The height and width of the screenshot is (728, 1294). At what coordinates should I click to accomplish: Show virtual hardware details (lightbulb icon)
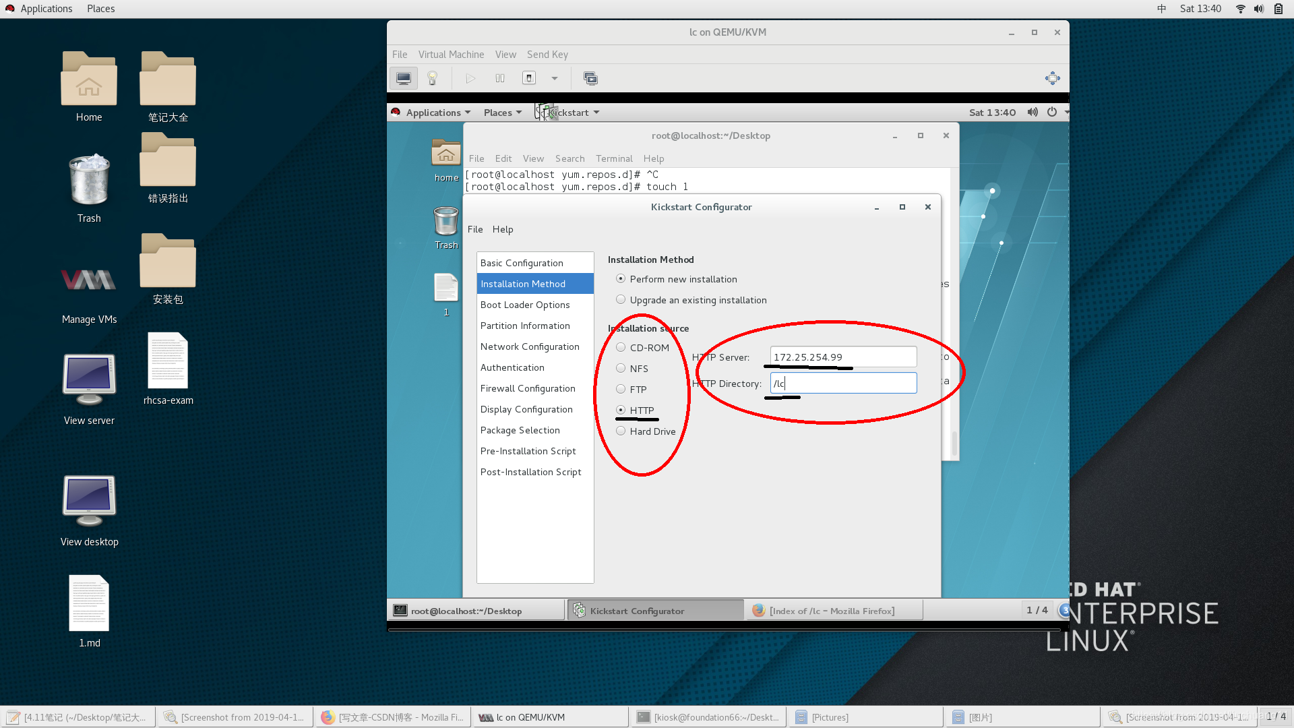click(x=433, y=78)
